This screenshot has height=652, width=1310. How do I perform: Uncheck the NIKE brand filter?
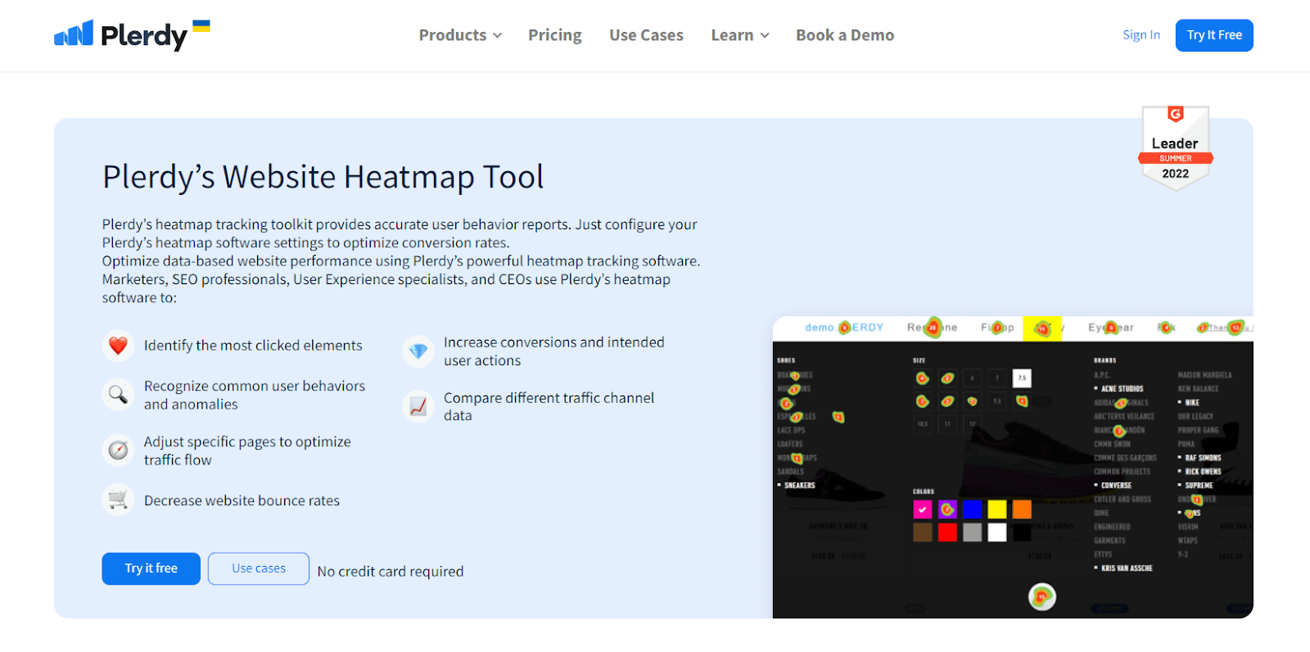tap(1189, 402)
